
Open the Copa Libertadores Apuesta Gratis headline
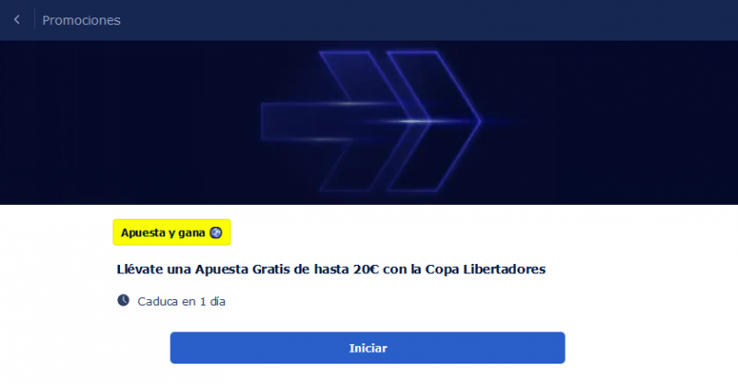click(x=331, y=270)
